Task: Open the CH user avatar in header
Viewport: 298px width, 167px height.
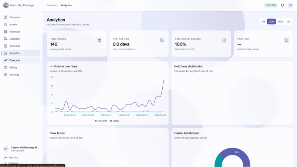Action: click(290, 5)
